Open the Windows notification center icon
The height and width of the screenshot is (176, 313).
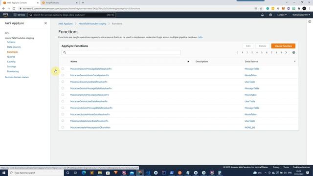point(308,173)
